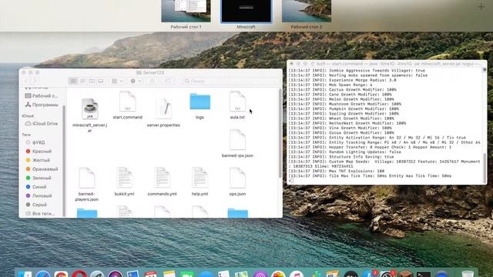Open Рабочий стол in Finder sidebar
Image resolution: width=493 pixels, height=277 pixels.
41,95
